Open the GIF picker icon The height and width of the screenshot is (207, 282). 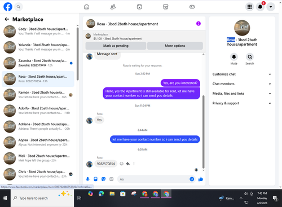[x=112, y=179]
